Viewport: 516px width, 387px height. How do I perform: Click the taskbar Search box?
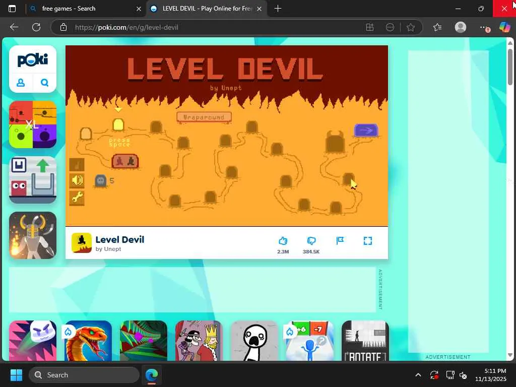(x=84, y=375)
